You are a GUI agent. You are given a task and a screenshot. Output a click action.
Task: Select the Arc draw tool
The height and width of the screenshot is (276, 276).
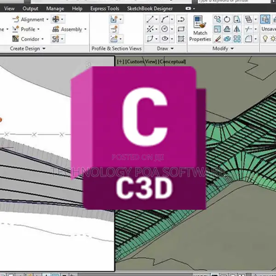point(165,19)
